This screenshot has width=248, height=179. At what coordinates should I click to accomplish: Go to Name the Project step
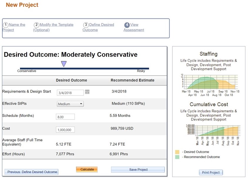14,27
